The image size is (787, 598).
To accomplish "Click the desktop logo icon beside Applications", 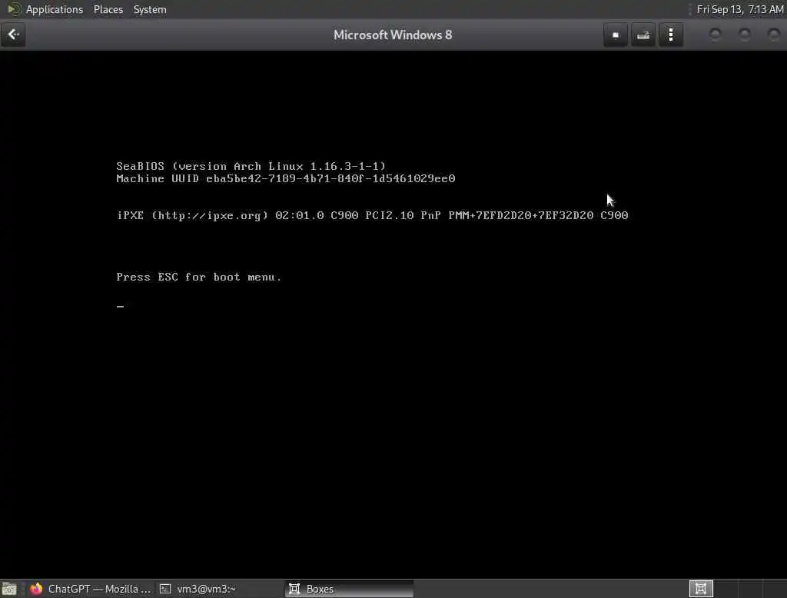I will pos(14,9).
